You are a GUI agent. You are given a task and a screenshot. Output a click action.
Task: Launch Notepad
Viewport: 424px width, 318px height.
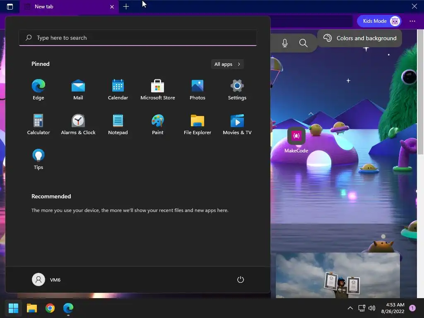click(118, 124)
